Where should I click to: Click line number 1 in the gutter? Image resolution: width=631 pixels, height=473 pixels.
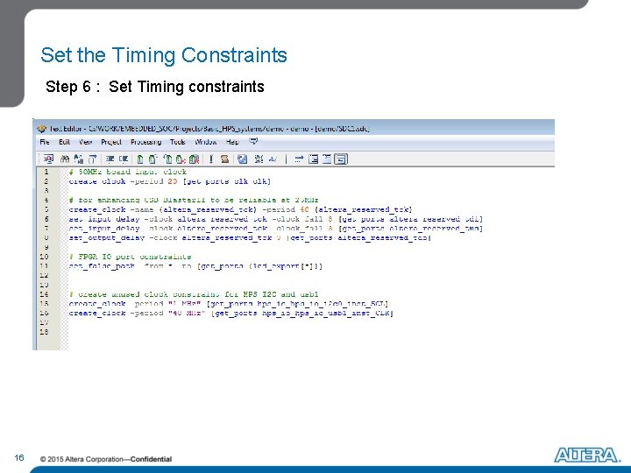click(x=46, y=172)
